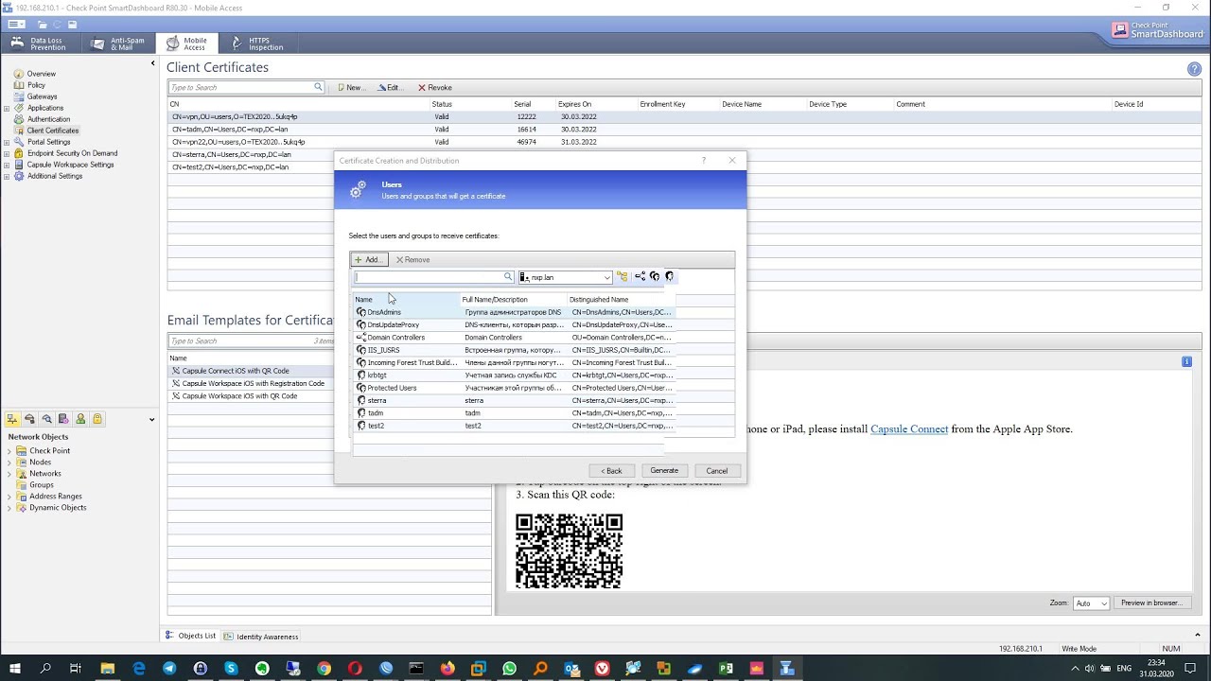Screen dimensions: 1211x681
Task: Open the VPN Communities lock icon
Action: (97, 419)
